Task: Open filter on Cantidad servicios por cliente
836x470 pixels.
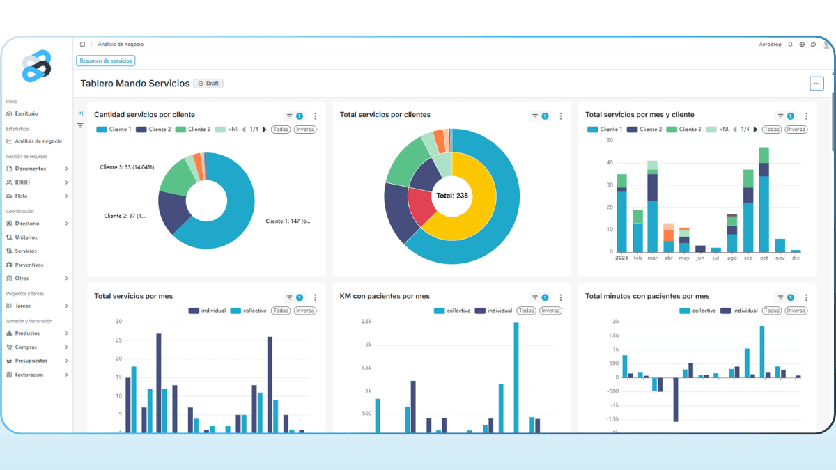Action: (x=295, y=116)
